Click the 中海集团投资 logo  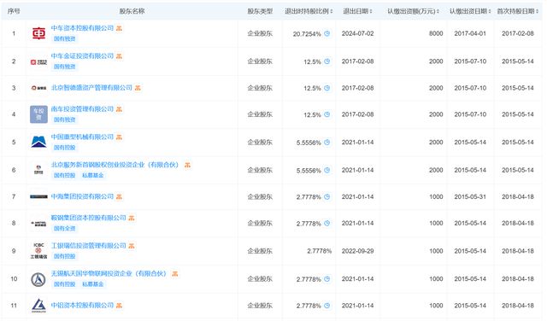[38, 196]
